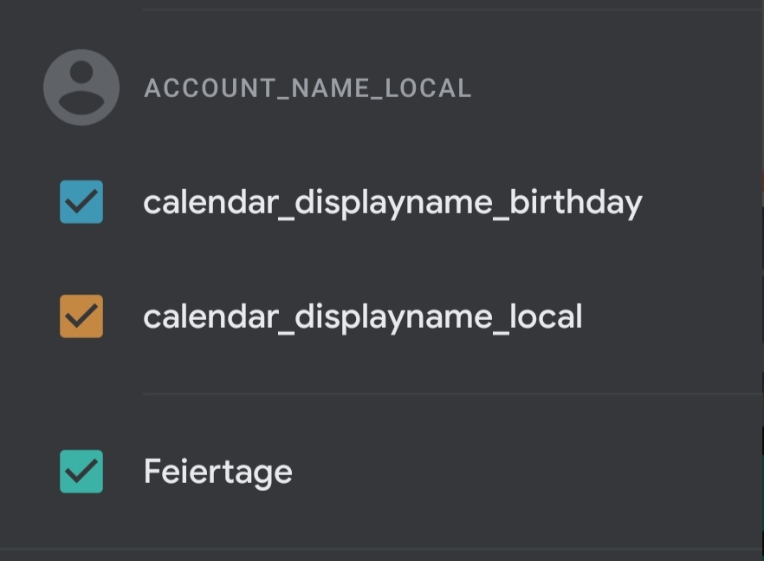The width and height of the screenshot is (764, 561).
Task: Click the Feiertage calendar label
Action: pyautogui.click(x=217, y=473)
